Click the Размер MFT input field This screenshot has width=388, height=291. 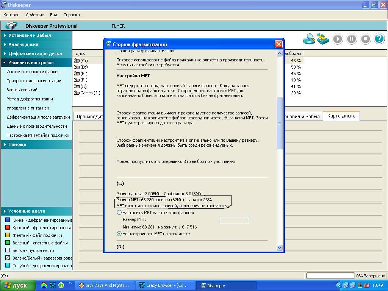tap(234, 220)
